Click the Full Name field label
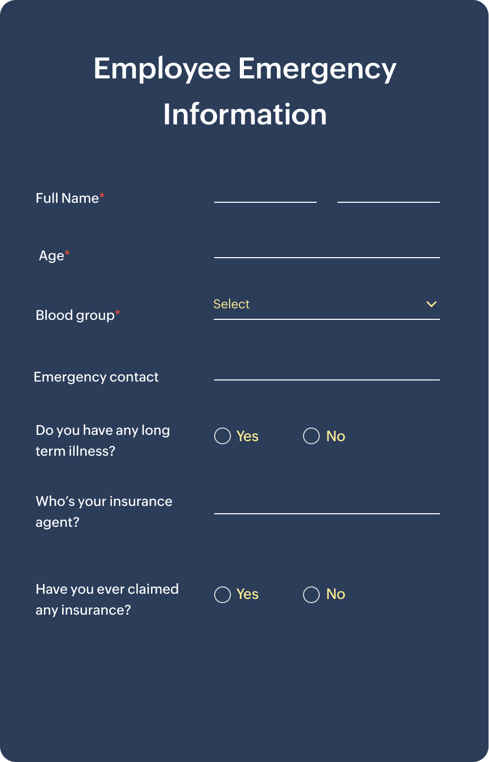The width and height of the screenshot is (489, 762). (67, 198)
